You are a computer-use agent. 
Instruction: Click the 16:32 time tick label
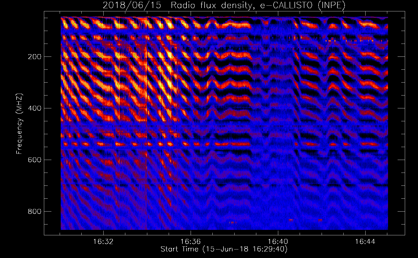pyautogui.click(x=103, y=242)
